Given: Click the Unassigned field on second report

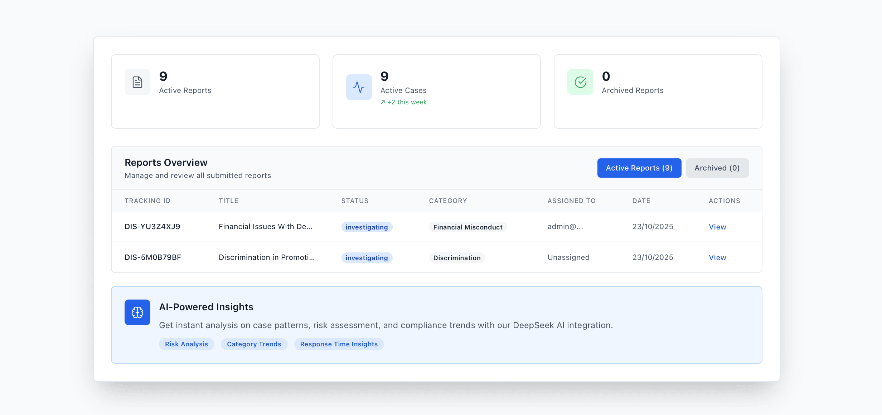Looking at the screenshot, I should coord(568,257).
